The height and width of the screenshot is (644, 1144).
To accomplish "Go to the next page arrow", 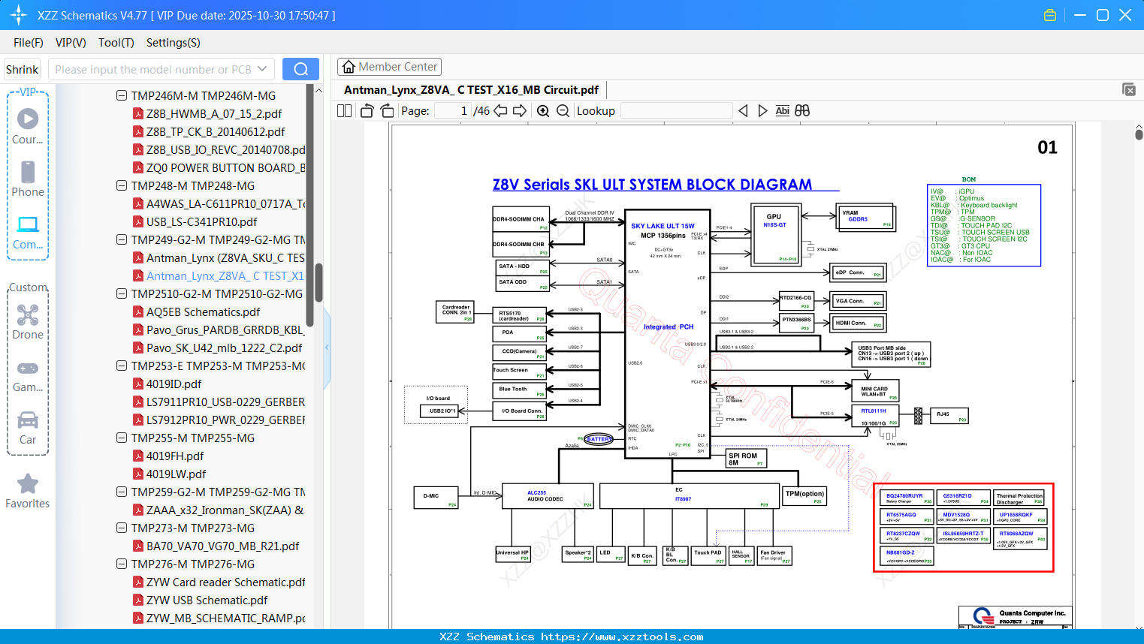I will [520, 110].
